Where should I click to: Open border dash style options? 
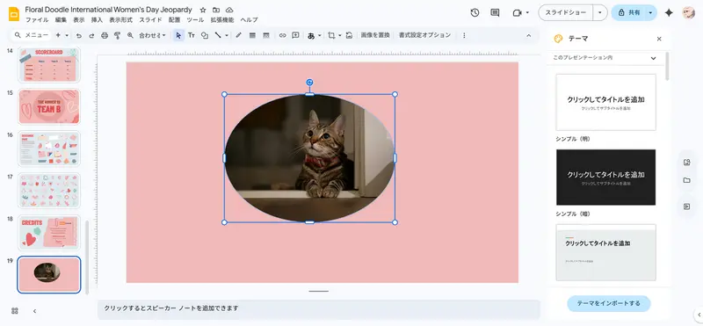point(266,35)
